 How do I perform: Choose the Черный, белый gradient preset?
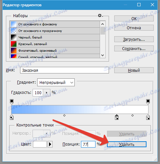click(x=55, y=38)
